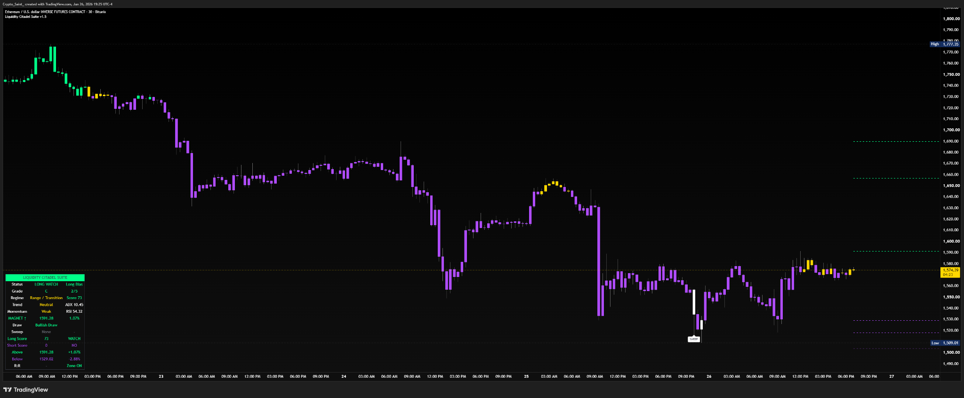Select the Score 73 cell
The width and height of the screenshot is (964, 398).
click(x=74, y=298)
